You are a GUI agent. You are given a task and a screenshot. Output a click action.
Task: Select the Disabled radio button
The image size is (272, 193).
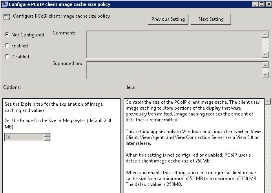pyautogui.click(x=7, y=56)
